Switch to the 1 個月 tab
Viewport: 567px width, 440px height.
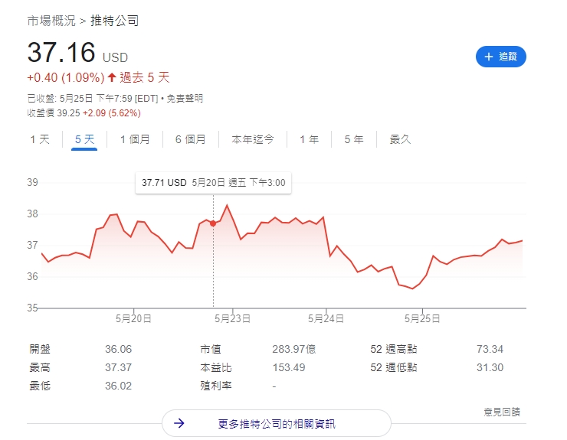135,139
